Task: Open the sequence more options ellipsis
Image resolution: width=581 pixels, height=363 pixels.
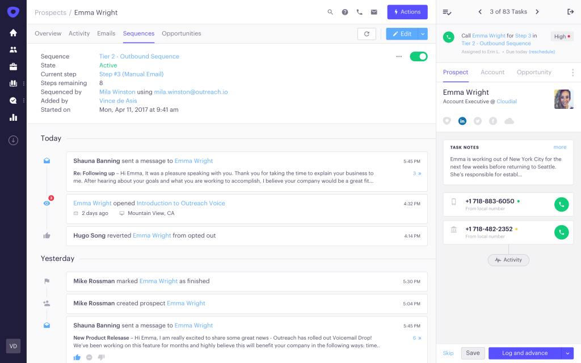Action: 399,56
